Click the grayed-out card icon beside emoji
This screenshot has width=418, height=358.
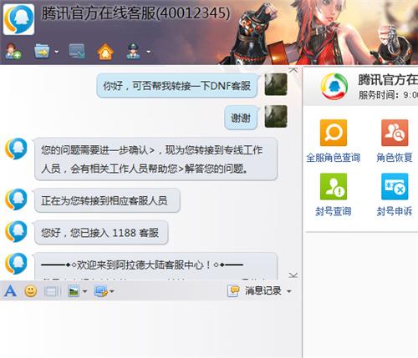pos(52,291)
